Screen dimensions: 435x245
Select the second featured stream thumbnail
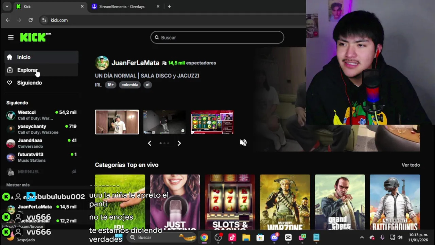click(164, 122)
